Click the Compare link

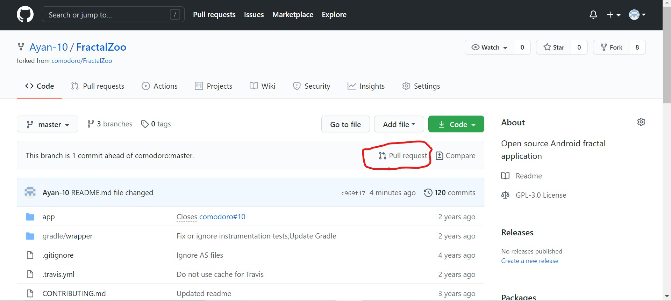pos(456,156)
